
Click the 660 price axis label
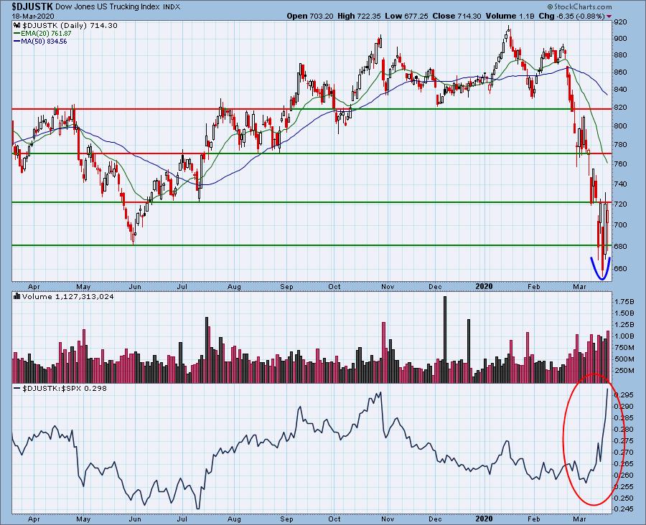point(620,268)
